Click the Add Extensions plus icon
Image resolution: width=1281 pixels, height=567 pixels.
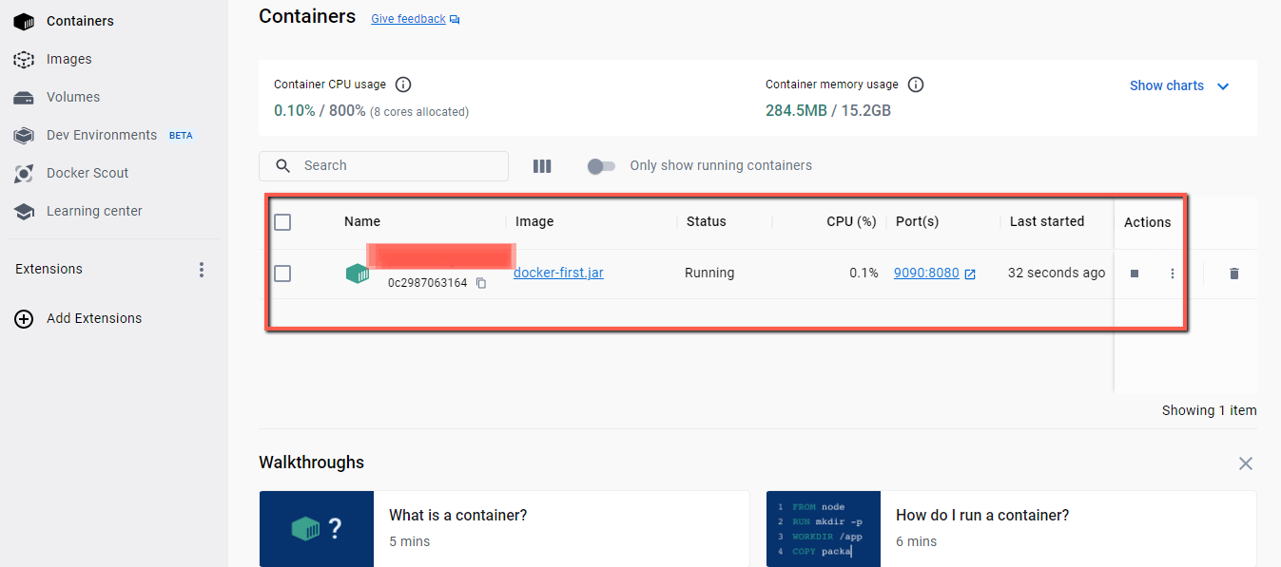(x=24, y=318)
